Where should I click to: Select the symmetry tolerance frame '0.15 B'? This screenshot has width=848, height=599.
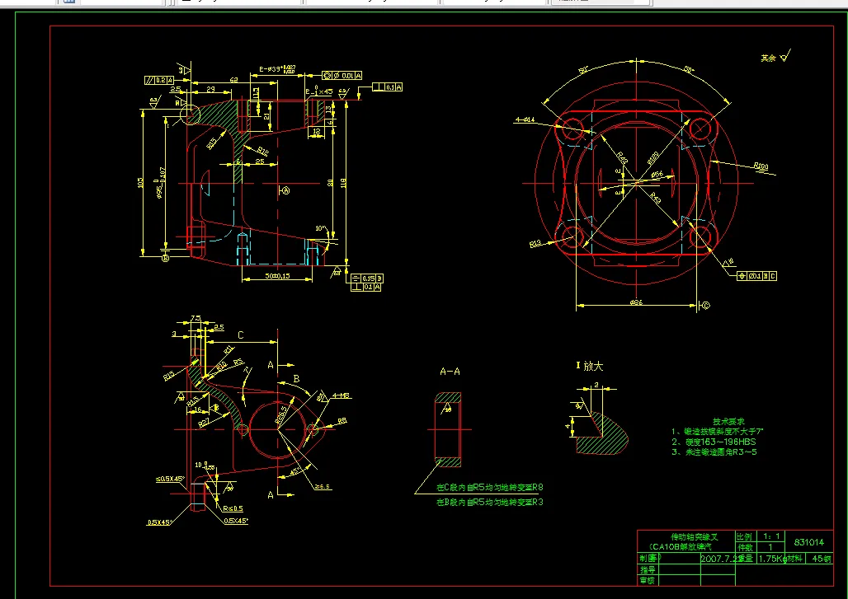coord(367,278)
